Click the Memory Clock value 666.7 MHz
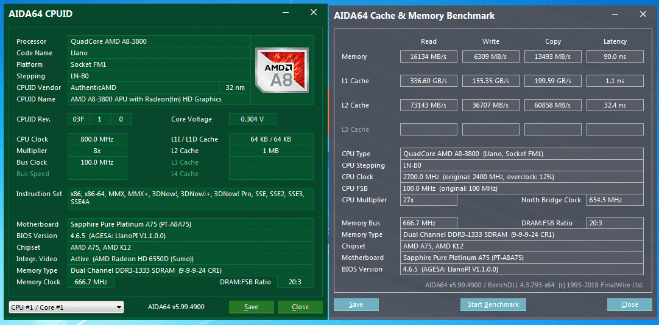 pyautogui.click(x=91, y=282)
